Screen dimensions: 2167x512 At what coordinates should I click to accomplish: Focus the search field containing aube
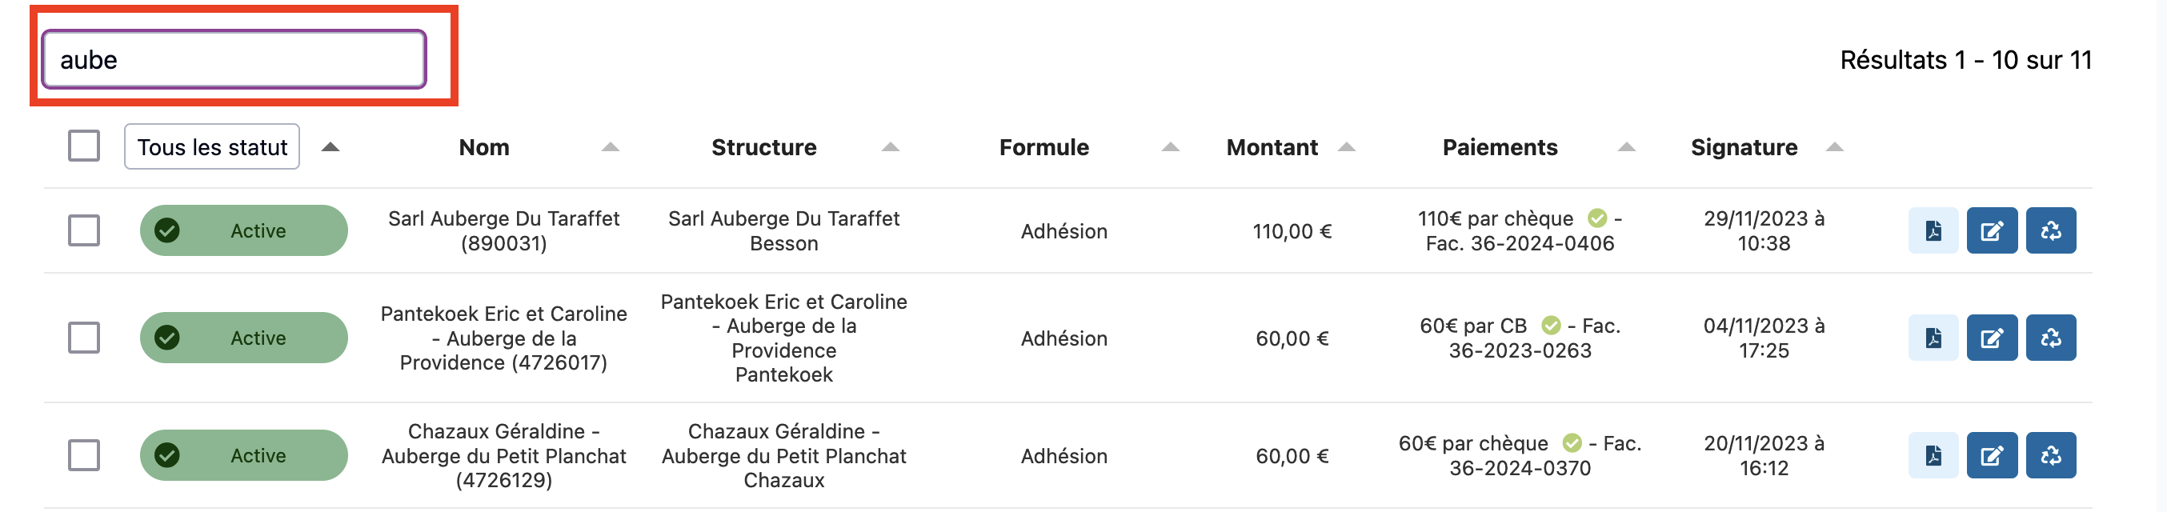234,59
